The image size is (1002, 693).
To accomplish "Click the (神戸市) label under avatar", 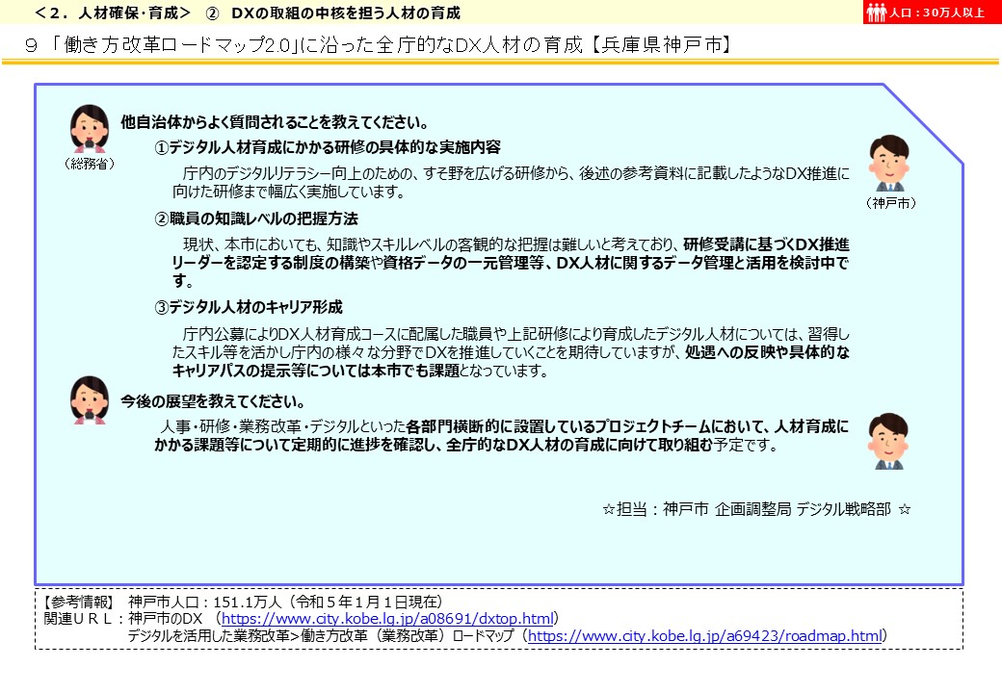I will (x=891, y=203).
